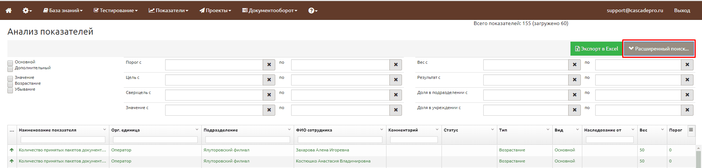Image resolution: width=702 pixels, height=168 pixels.
Task: Open the 'Тестирование' menu
Action: (115, 10)
